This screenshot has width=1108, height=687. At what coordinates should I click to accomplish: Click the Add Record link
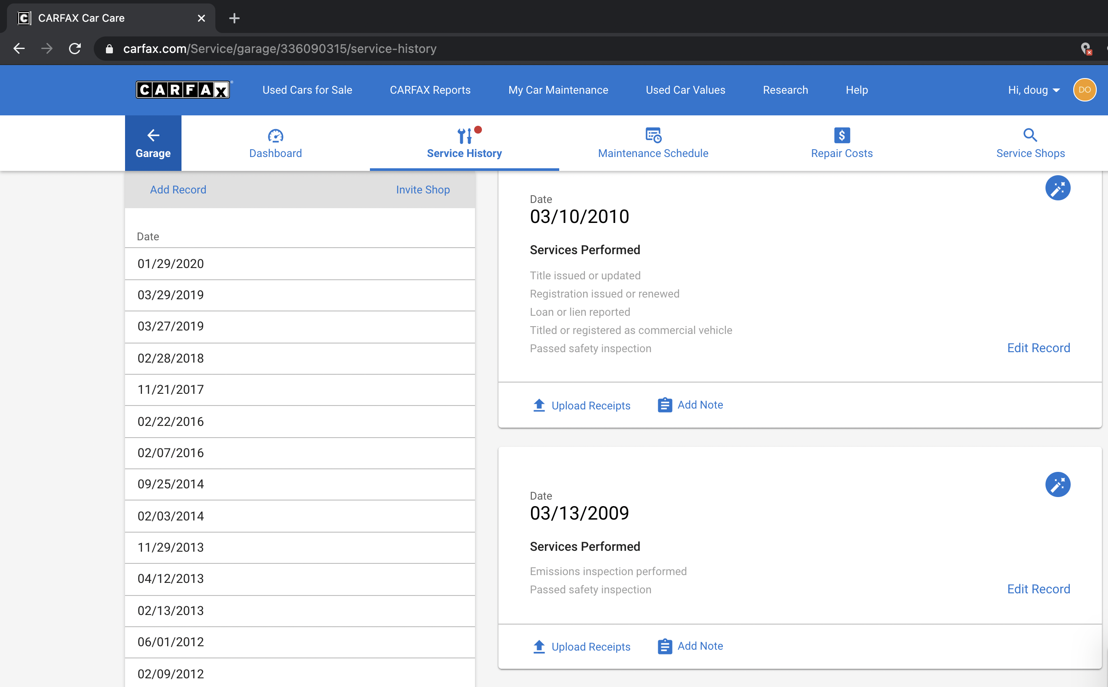[178, 190]
